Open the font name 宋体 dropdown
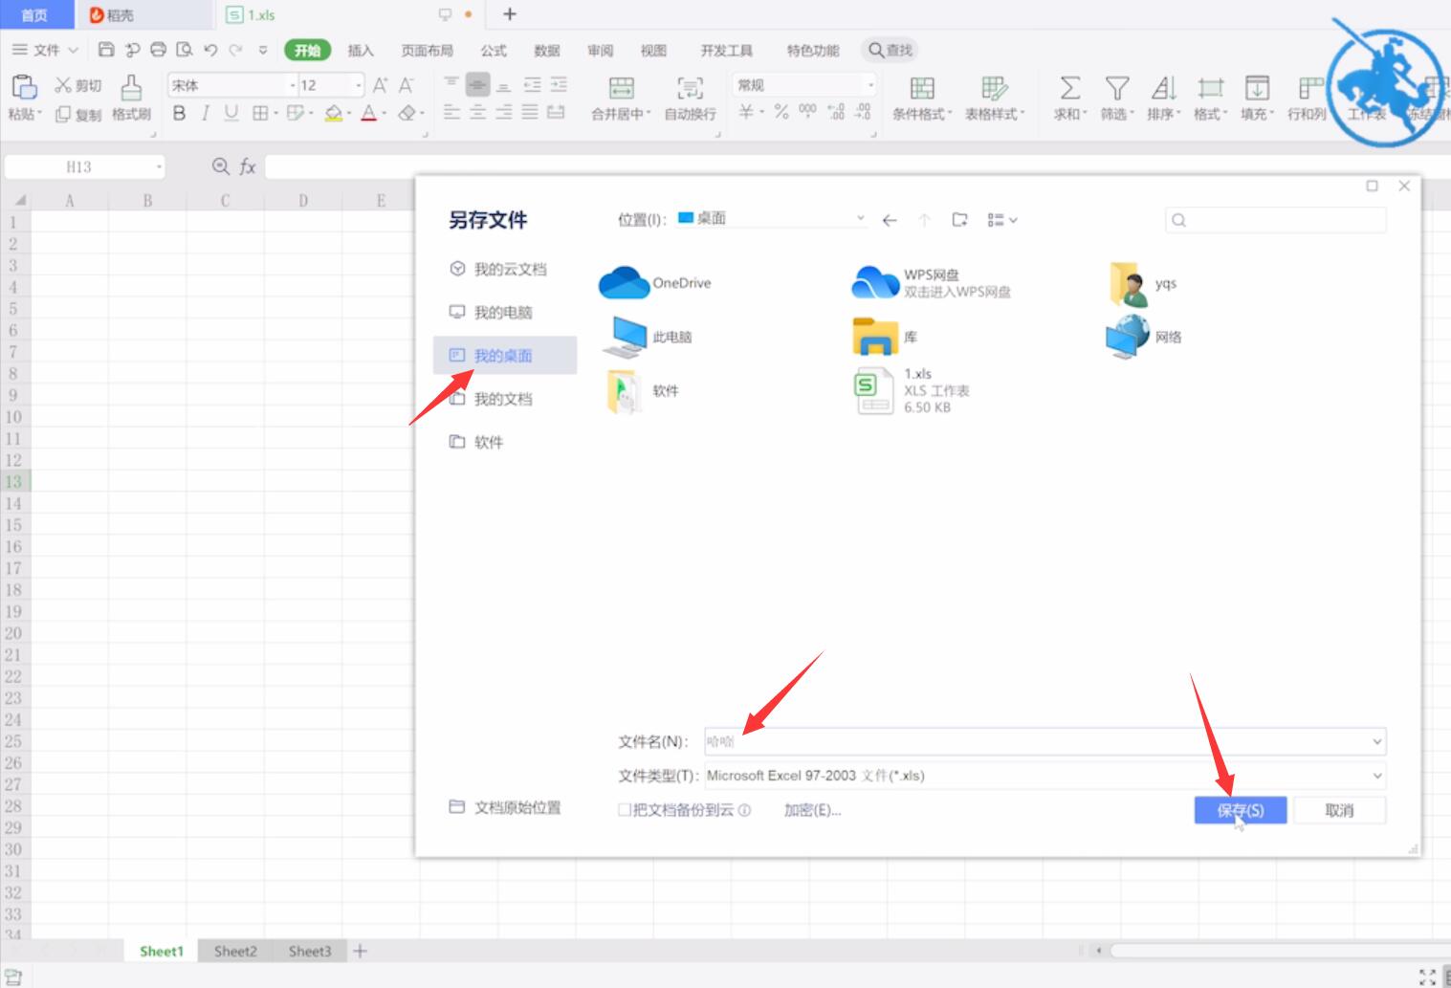 pos(293,85)
